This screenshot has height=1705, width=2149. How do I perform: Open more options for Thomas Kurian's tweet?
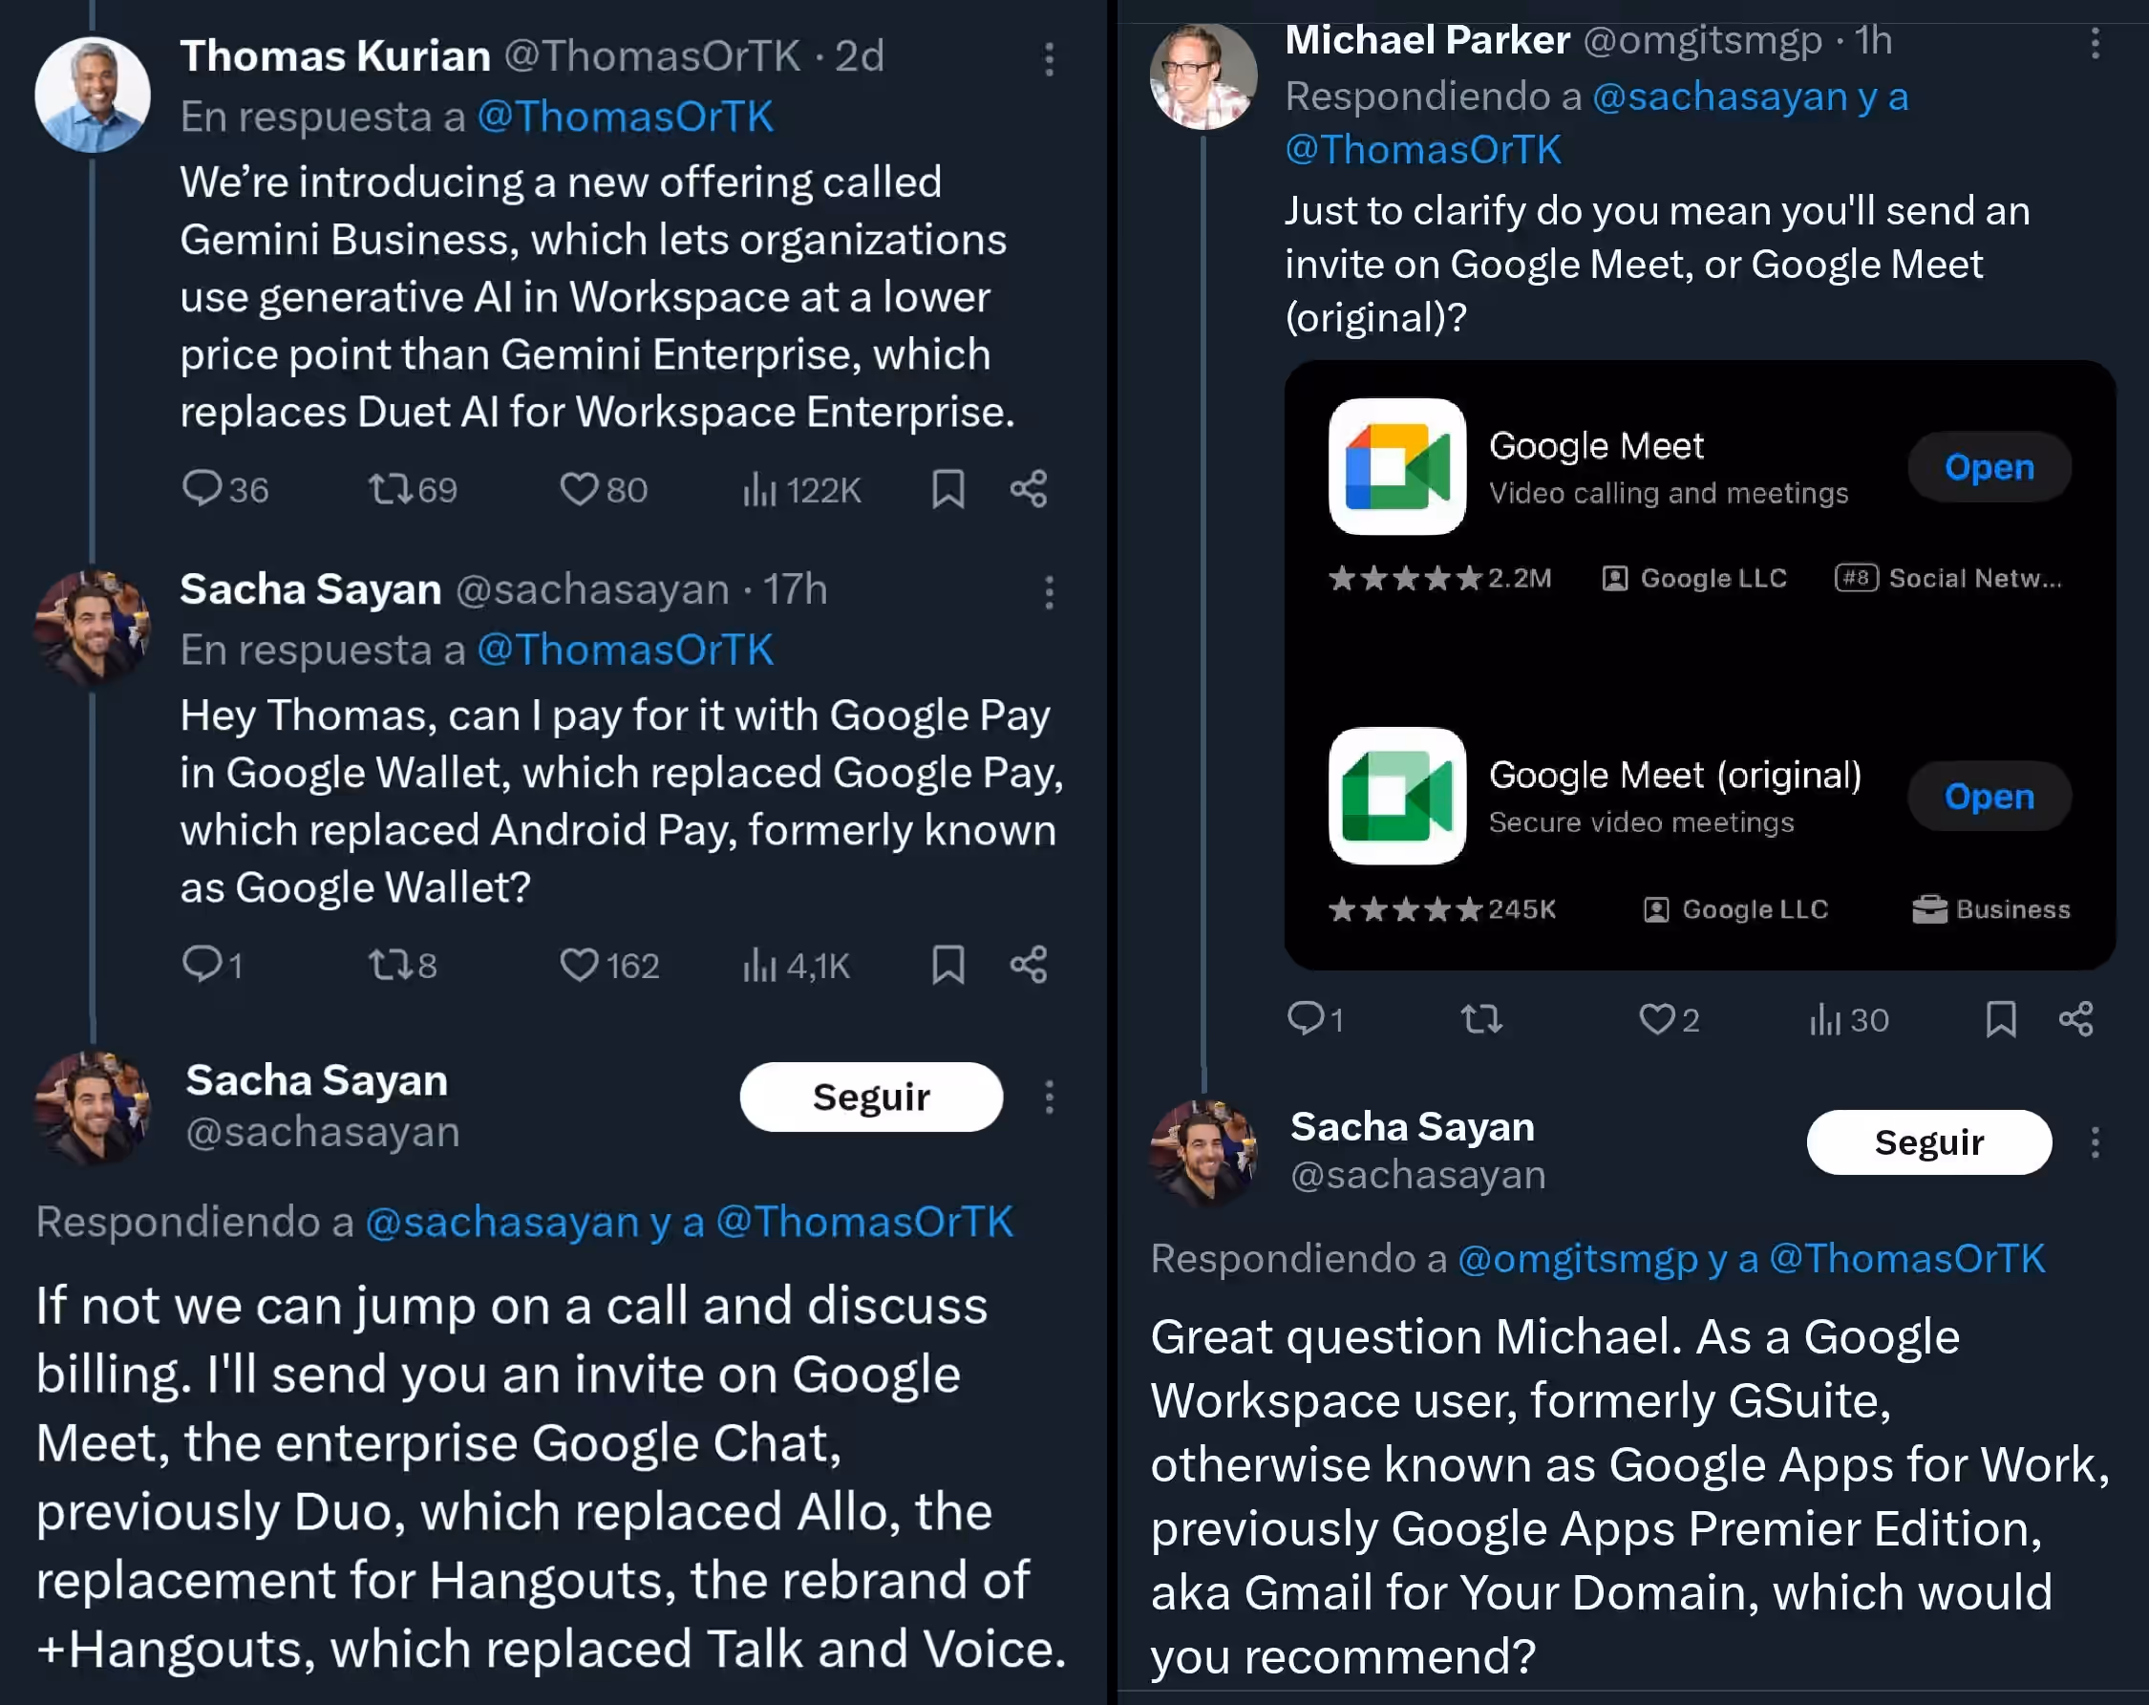tap(1049, 59)
